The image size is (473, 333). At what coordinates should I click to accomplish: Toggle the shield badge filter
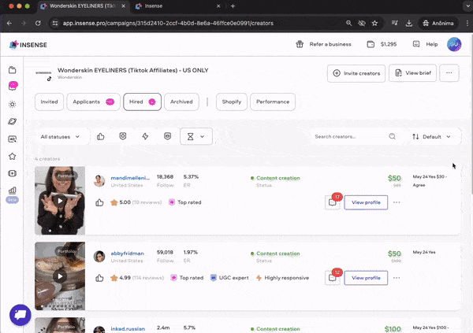tap(123, 136)
